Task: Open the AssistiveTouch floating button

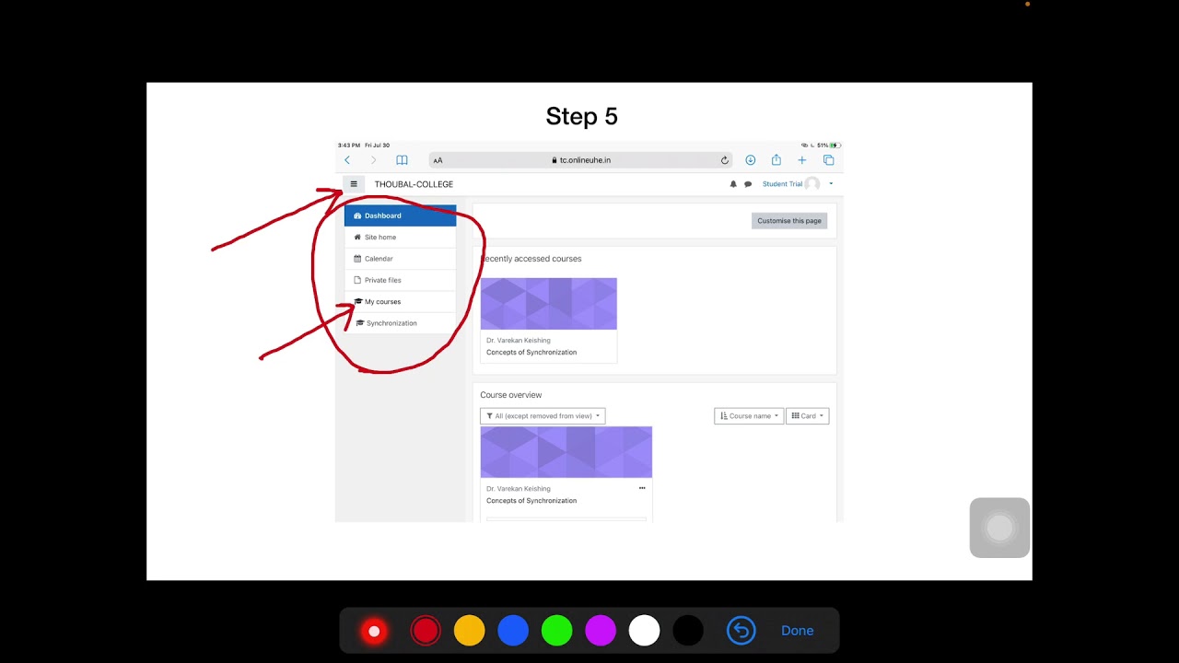Action: coord(999,528)
